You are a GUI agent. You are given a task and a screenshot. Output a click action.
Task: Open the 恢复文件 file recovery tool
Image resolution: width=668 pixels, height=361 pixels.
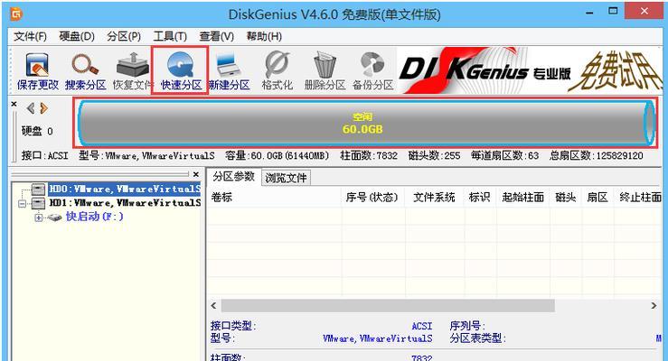pos(133,71)
